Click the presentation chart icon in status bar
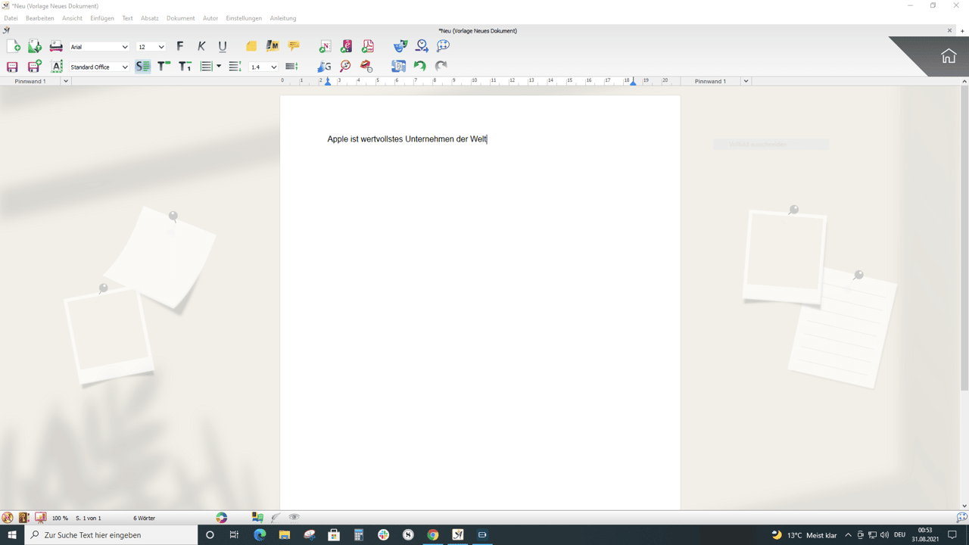 pyautogui.click(x=40, y=518)
